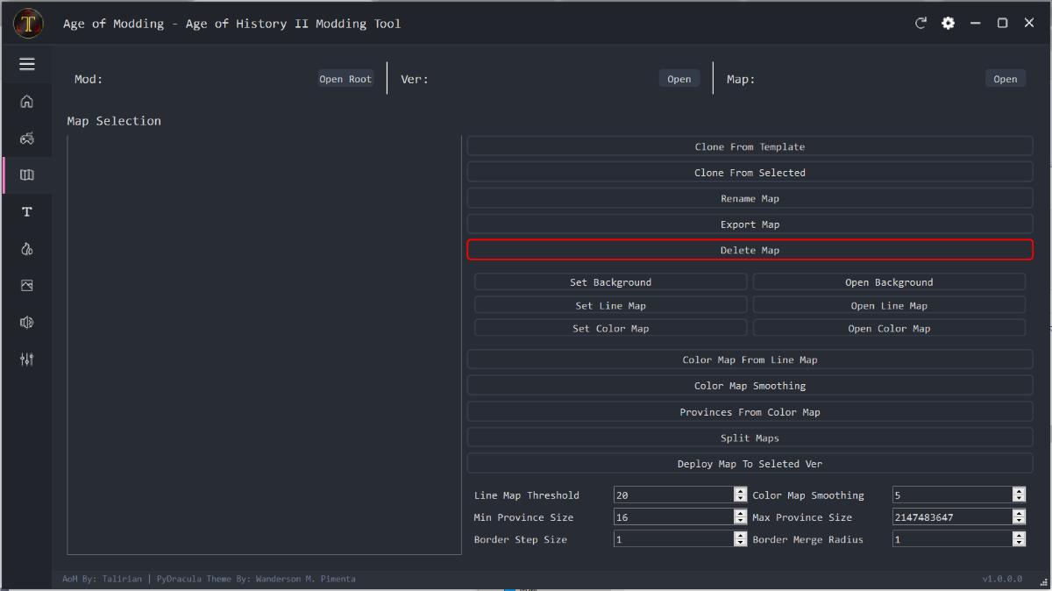Click the Age of Modding logo
The image size is (1052, 591).
point(29,23)
